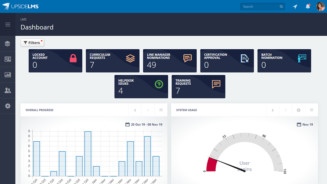
Task: Open the hamburger menu in sidebar
Action: (x=8, y=24)
